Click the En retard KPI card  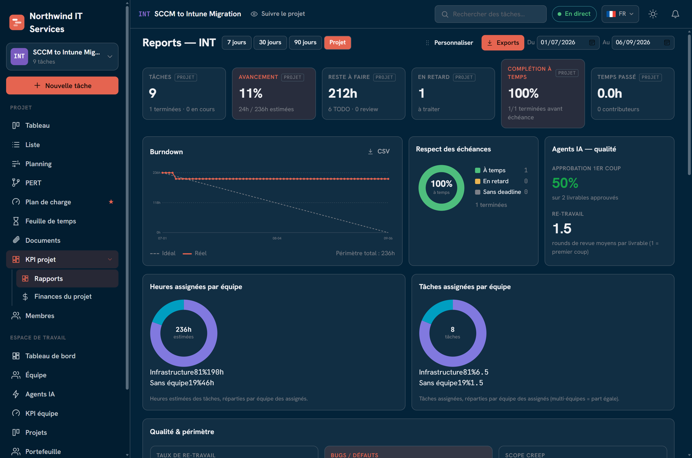453,93
